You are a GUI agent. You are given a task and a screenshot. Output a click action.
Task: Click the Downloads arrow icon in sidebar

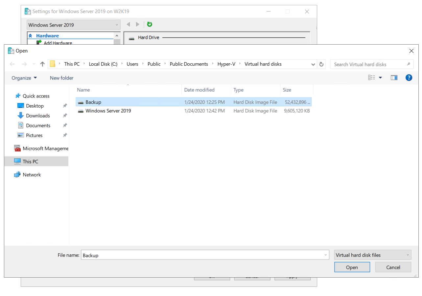[x=21, y=116]
